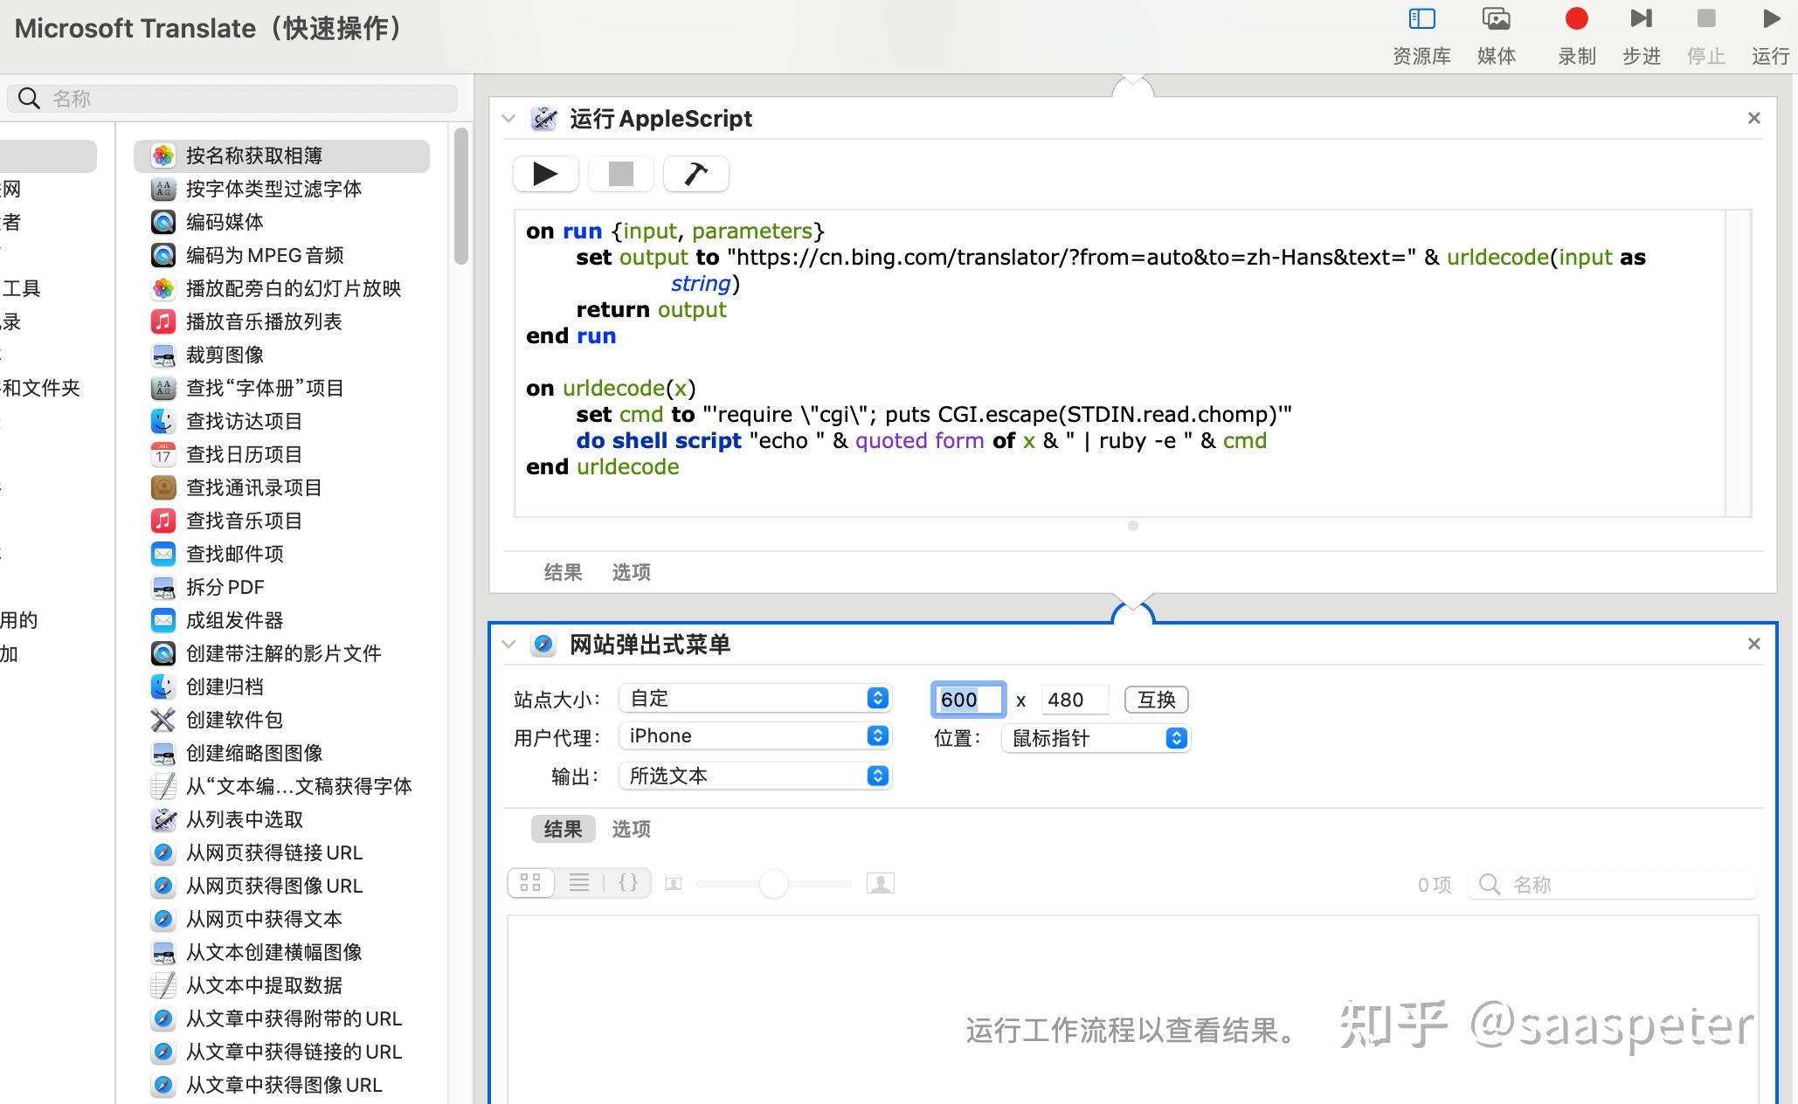
Task: Select 从网页获得图像 URL action
Action: coord(281,886)
